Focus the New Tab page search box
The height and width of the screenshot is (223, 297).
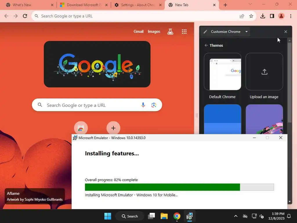97,105
